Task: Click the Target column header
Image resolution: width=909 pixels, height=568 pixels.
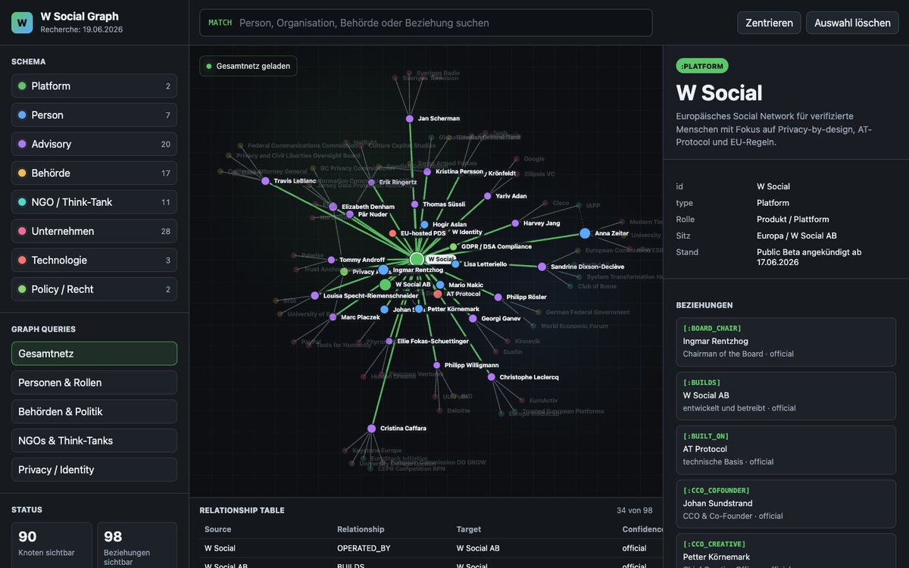Action: (x=469, y=529)
